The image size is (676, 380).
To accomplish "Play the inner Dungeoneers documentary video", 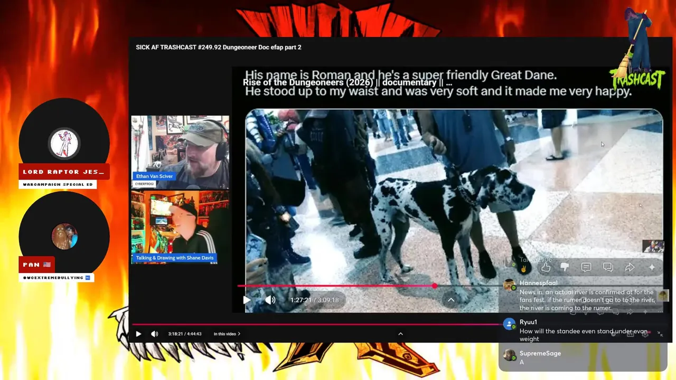I will (247, 300).
